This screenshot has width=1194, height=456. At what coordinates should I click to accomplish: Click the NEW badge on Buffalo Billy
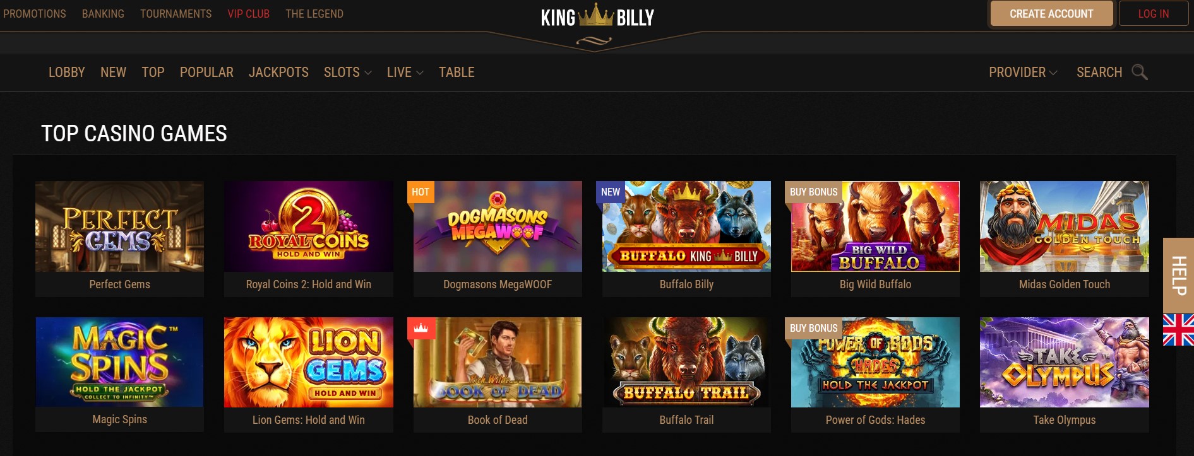click(x=611, y=192)
